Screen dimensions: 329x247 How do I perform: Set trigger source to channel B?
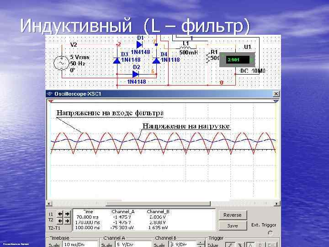tap(260, 245)
